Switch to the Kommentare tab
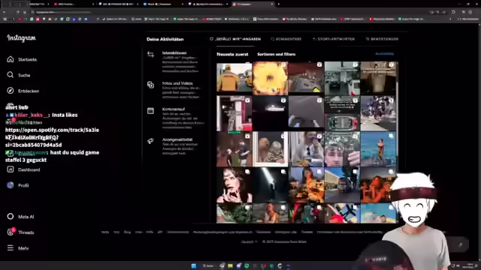The height and width of the screenshot is (270, 481). tap(286, 39)
